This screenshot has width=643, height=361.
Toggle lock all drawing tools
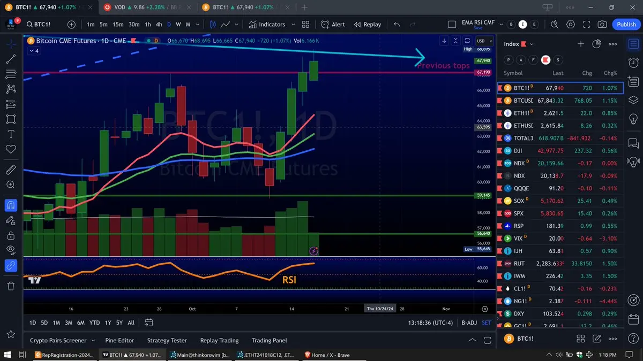click(x=11, y=235)
